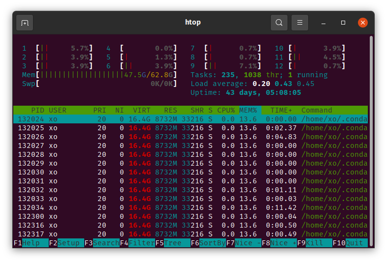Open a new terminal tab icon
Viewport: 387px width, 262px height.
[x=25, y=23]
